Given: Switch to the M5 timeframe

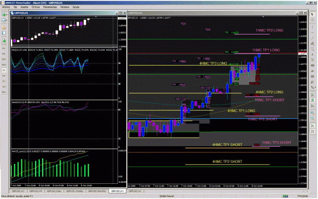Looking at the screenshot, I should 4,54.
